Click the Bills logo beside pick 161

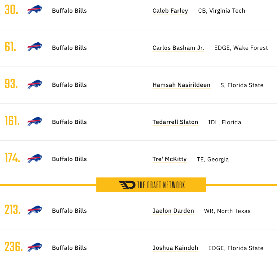click(35, 121)
